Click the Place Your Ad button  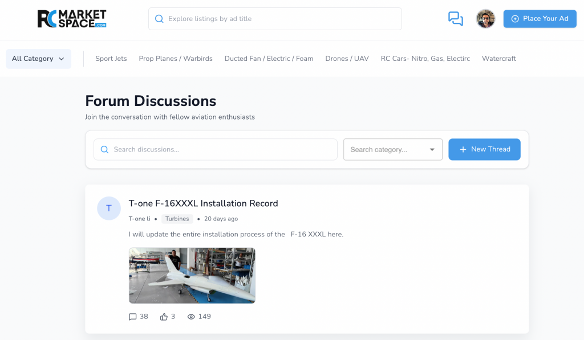coord(540,19)
